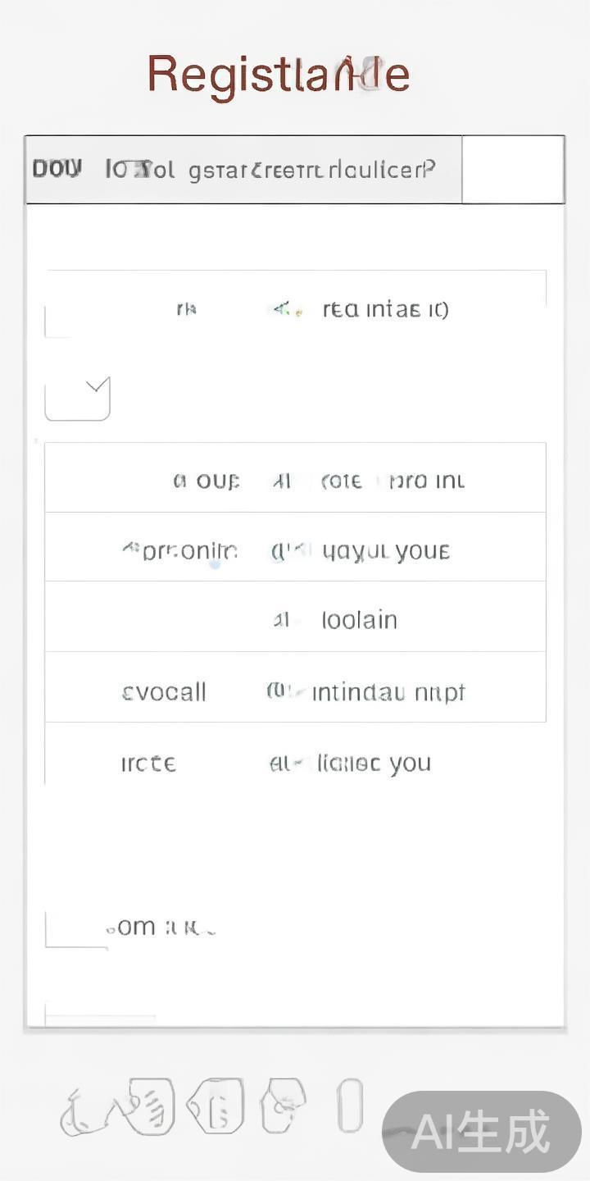Select the "ircte" list row
Viewport: 590px width, 1181px height.
295,764
